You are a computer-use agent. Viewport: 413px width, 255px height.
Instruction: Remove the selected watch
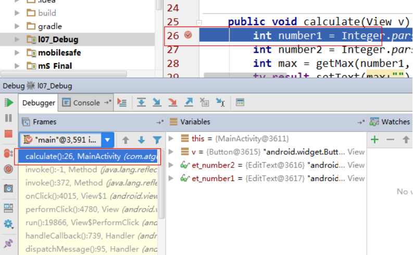391,140
